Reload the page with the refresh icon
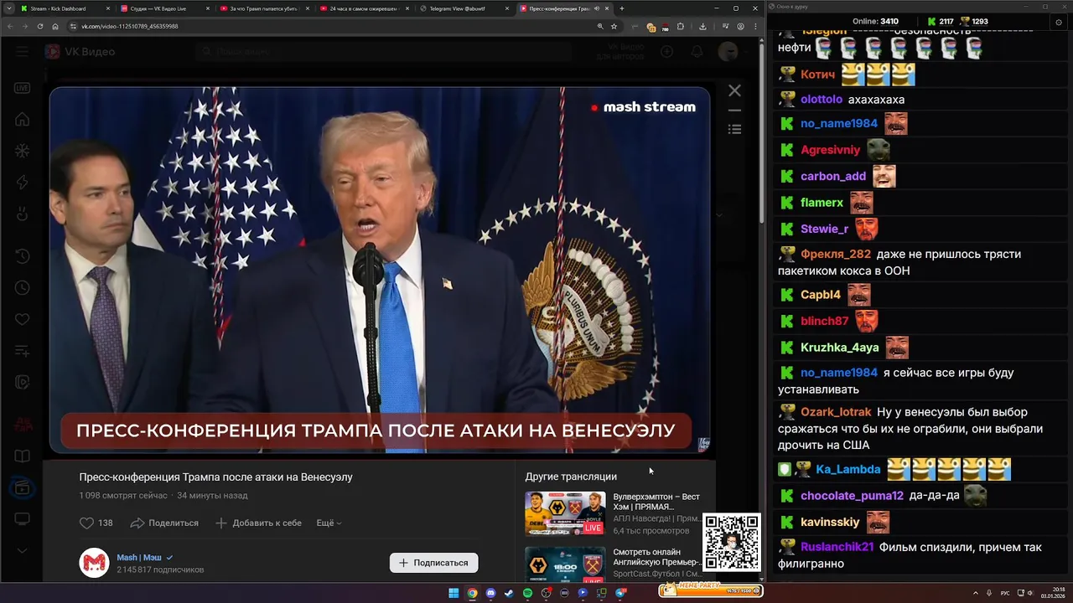This screenshot has width=1073, height=603. (x=40, y=26)
